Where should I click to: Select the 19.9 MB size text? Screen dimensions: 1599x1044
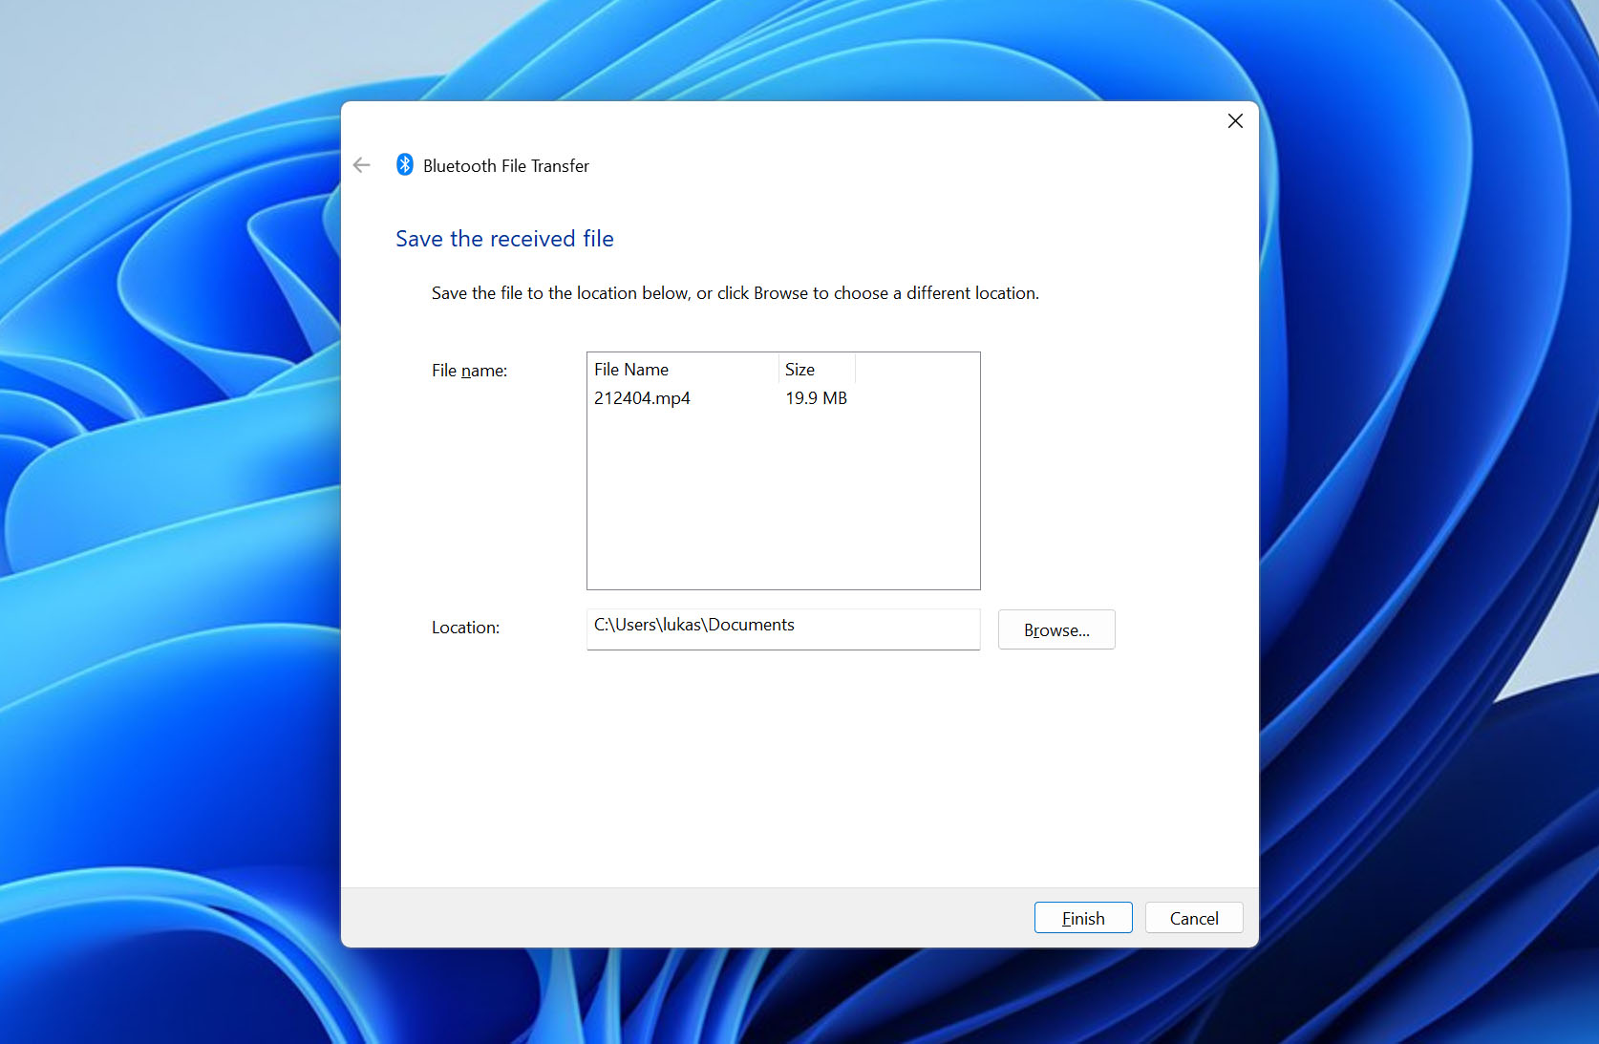coord(816,397)
